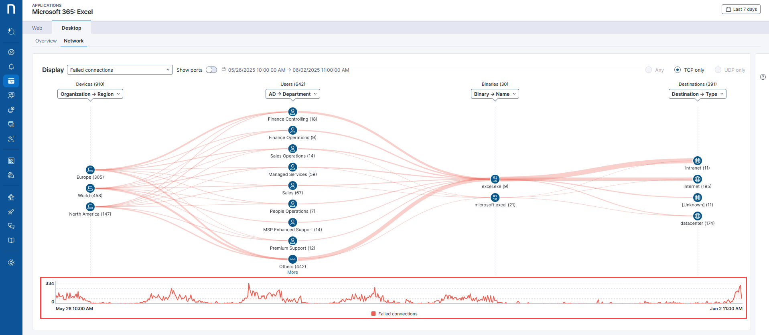Click the intranet destination globe icon
This screenshot has height=335, width=769.
tap(698, 161)
